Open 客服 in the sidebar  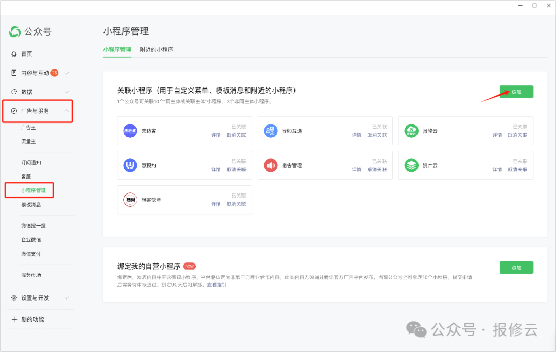coord(26,177)
